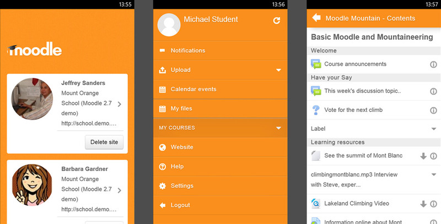The height and width of the screenshot is (224, 441).
Task: Open Barbara Gardner site chevron
Action: click(x=120, y=190)
